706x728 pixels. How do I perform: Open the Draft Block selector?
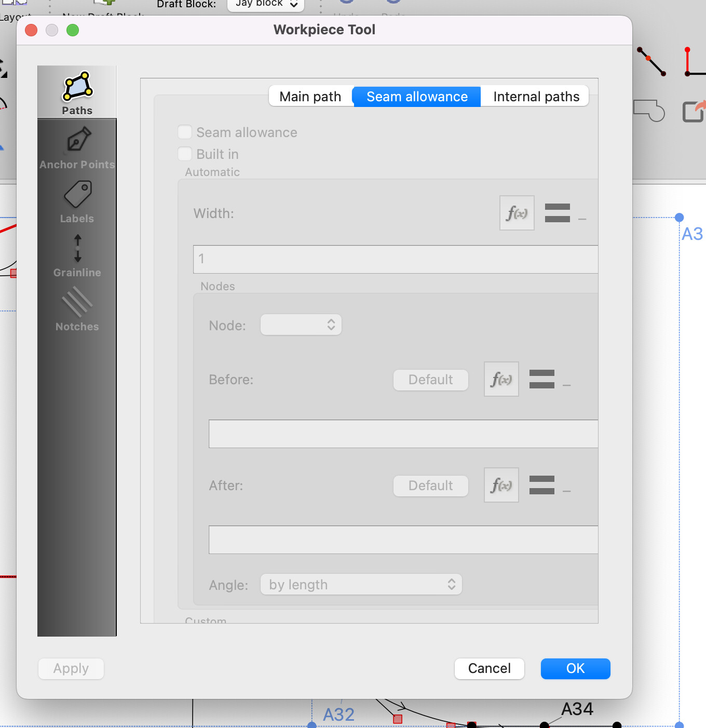pyautogui.click(x=265, y=4)
